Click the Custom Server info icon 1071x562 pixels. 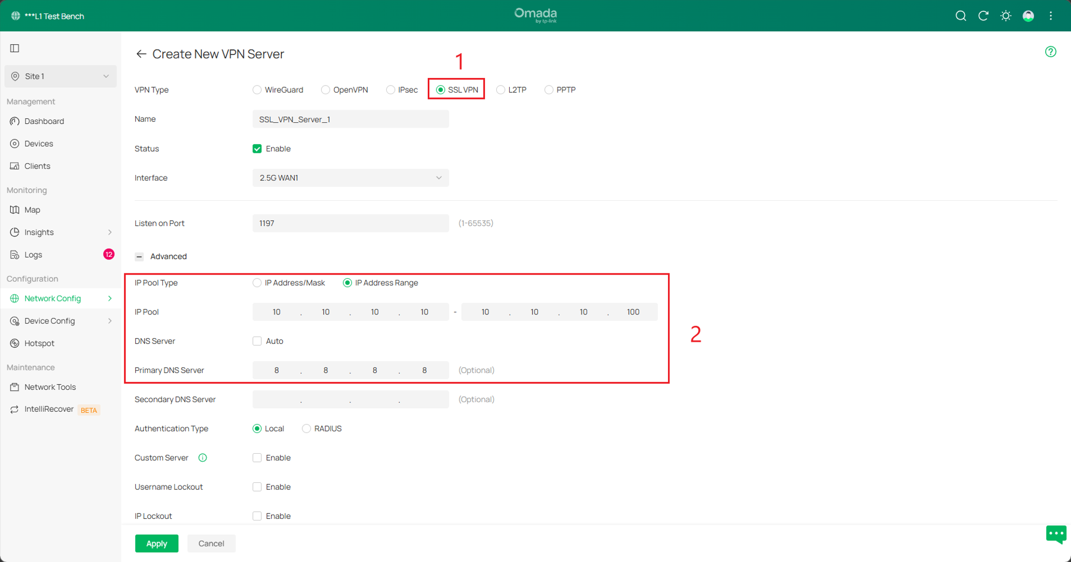(x=203, y=458)
